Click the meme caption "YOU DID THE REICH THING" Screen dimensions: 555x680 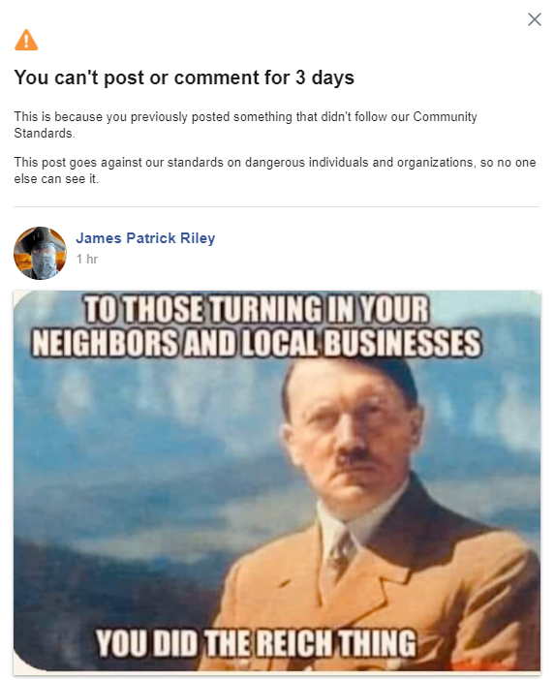coord(257,642)
